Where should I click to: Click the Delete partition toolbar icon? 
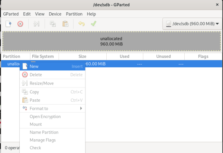click(20, 24)
